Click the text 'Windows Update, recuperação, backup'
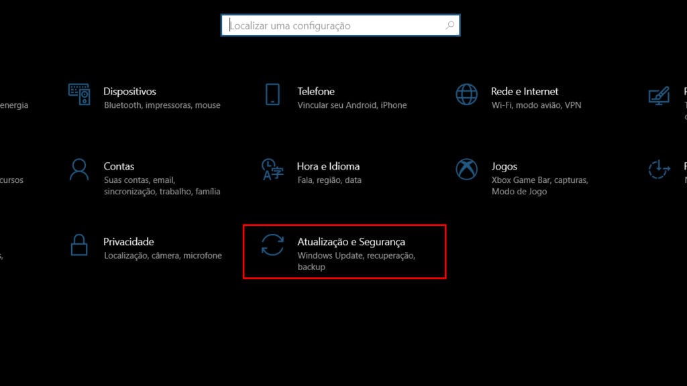This screenshot has width=687, height=386. pyautogui.click(x=356, y=261)
